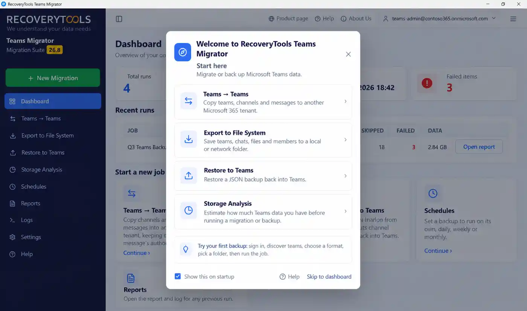Screen dimensions: 527x311
Task: Click the upload icon in the Restore to Teams dialog option
Action: pos(189,175)
